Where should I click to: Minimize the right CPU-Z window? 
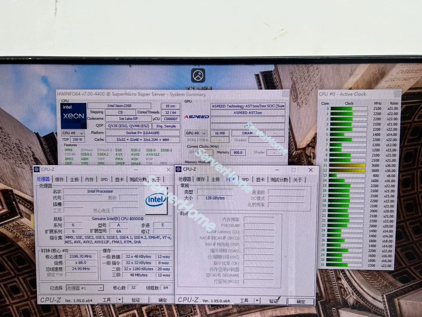coord(277,169)
